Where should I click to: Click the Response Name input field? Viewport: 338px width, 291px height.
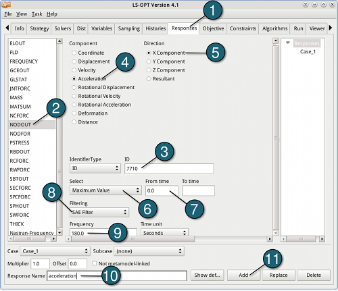pyautogui.click(x=117, y=275)
